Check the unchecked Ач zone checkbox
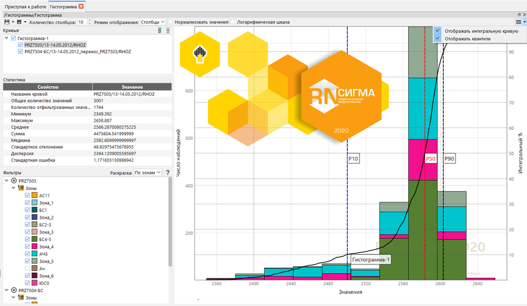527x306 pixels. pyautogui.click(x=27, y=269)
